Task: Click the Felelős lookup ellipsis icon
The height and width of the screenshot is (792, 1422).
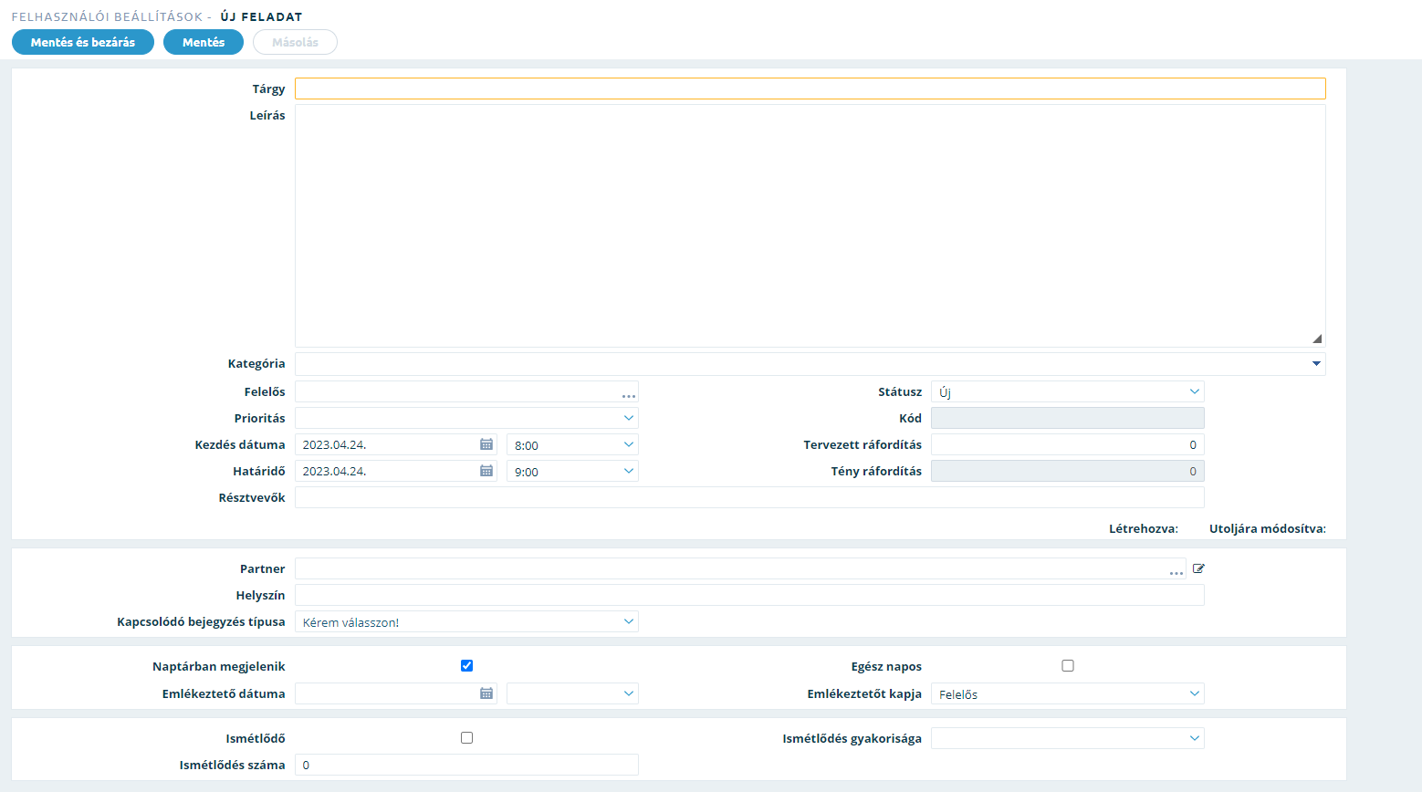Action: click(629, 394)
